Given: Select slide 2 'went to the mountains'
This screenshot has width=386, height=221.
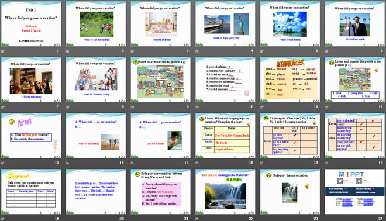Looking at the screenshot, I should pos(96,24).
